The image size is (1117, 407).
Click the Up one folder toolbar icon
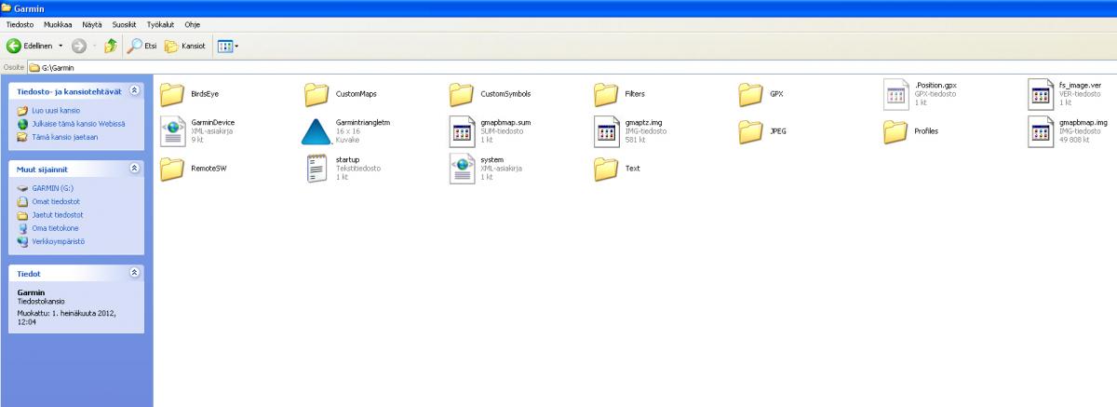(x=110, y=46)
